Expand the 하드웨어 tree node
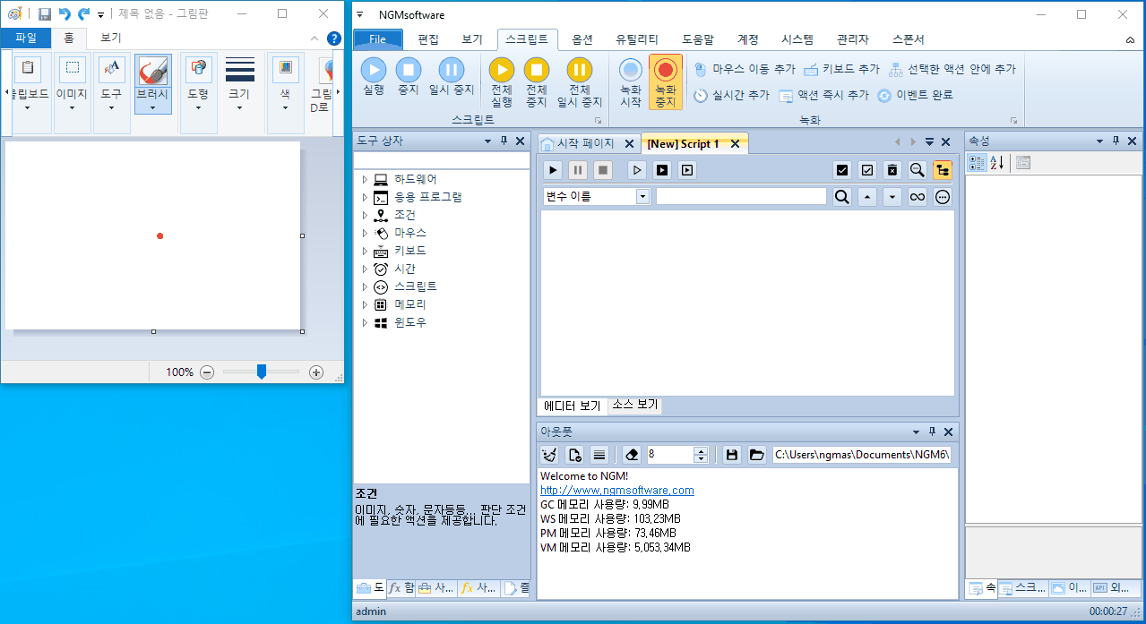Screen dimensions: 1146x624 coord(365,179)
